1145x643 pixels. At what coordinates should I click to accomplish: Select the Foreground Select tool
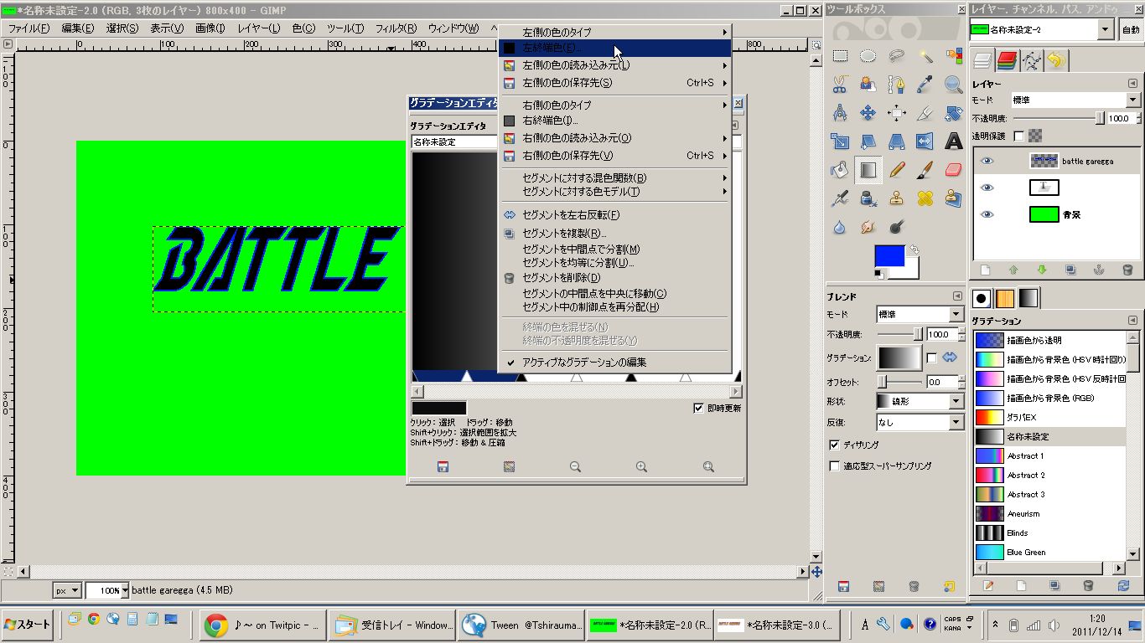tap(868, 85)
